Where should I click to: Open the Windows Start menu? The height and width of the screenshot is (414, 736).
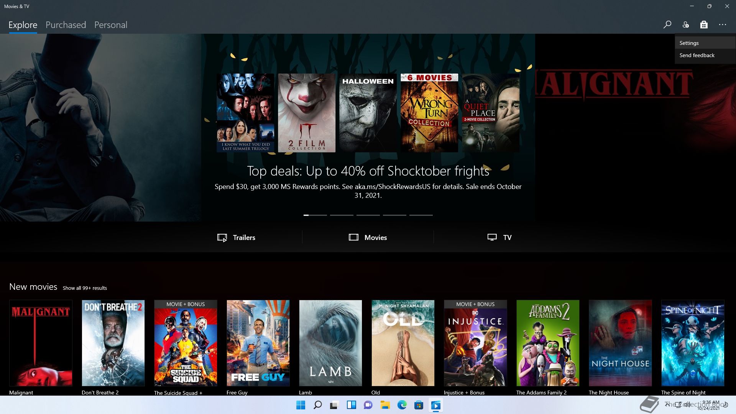(x=301, y=405)
